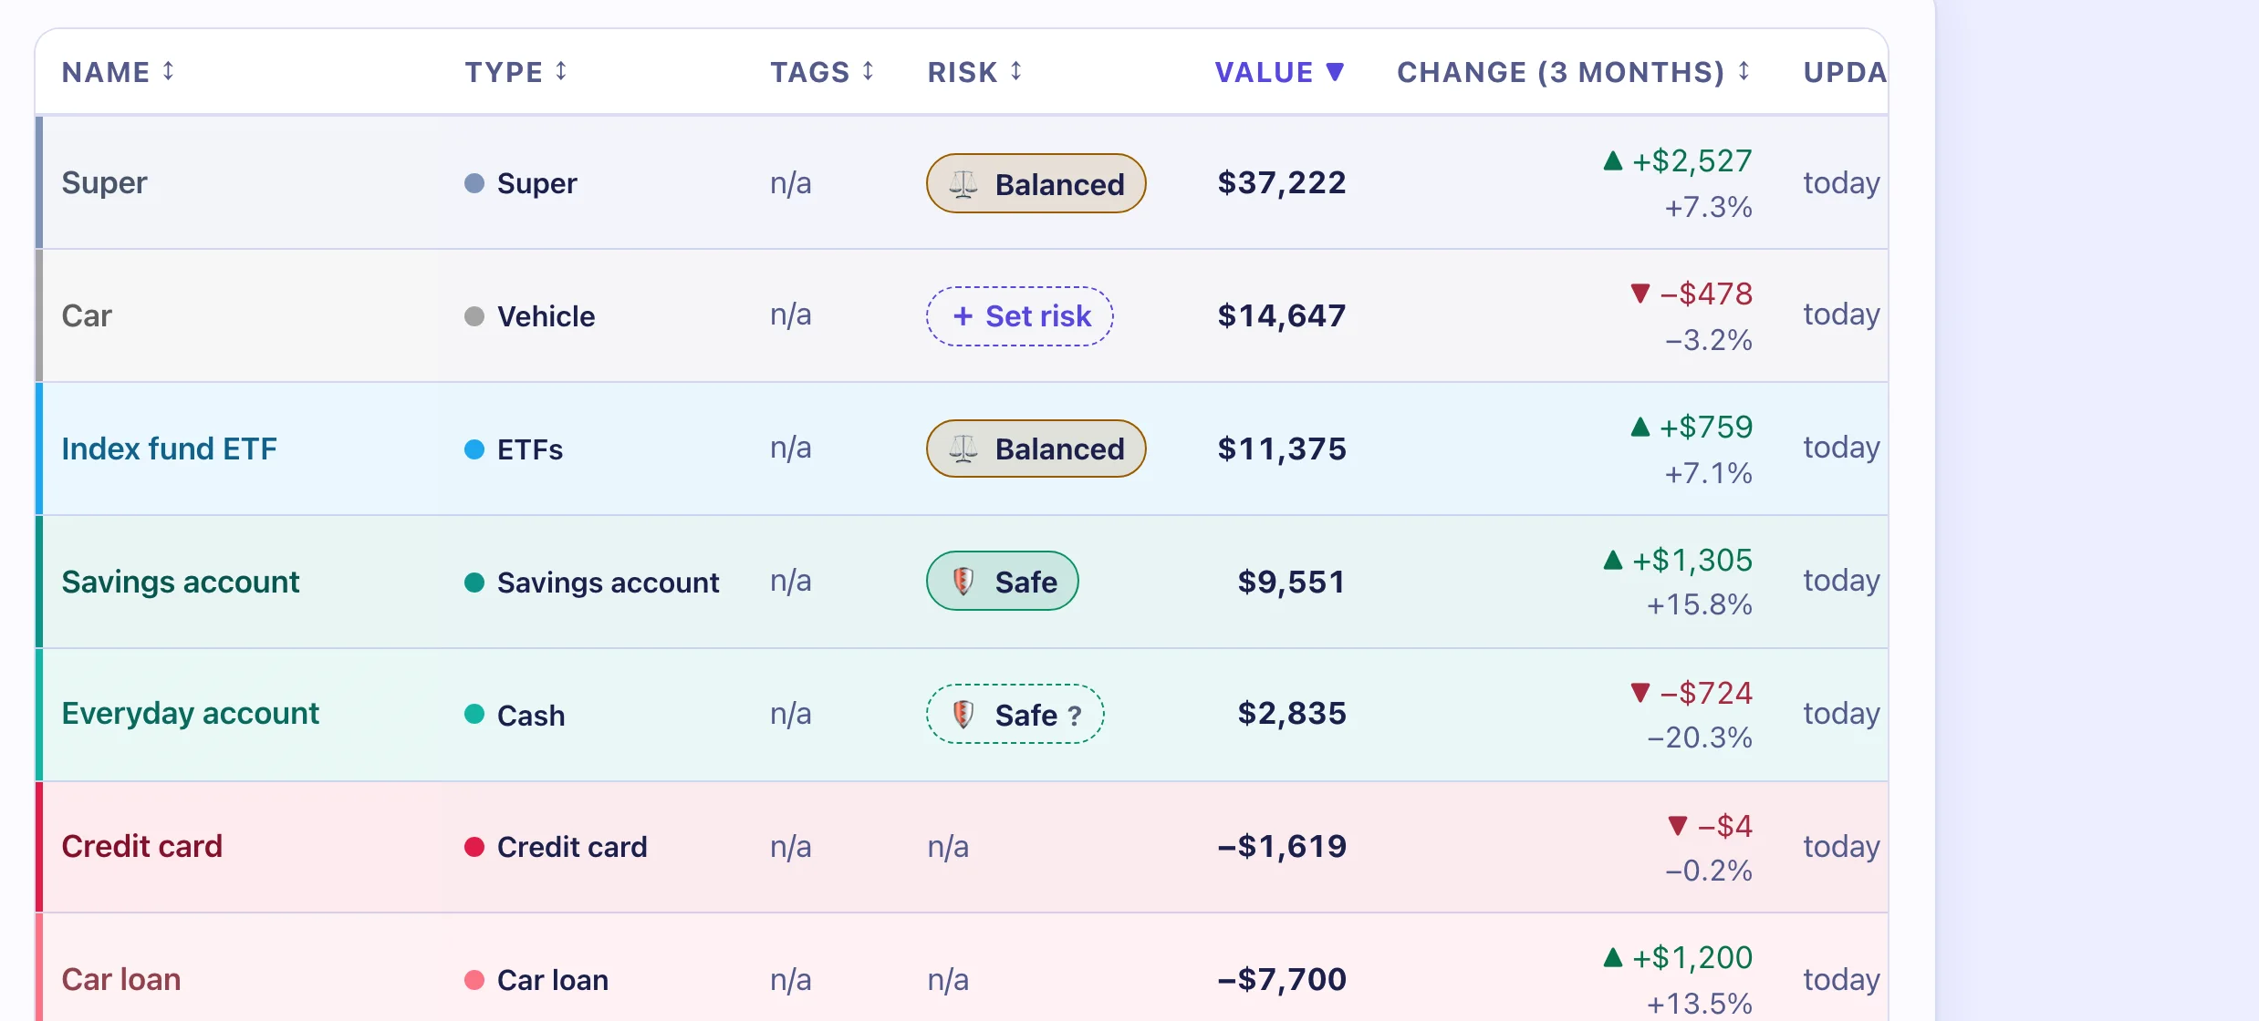Click down arrow beside −$724 change
This screenshot has height=1021, width=2259.
(x=1640, y=693)
